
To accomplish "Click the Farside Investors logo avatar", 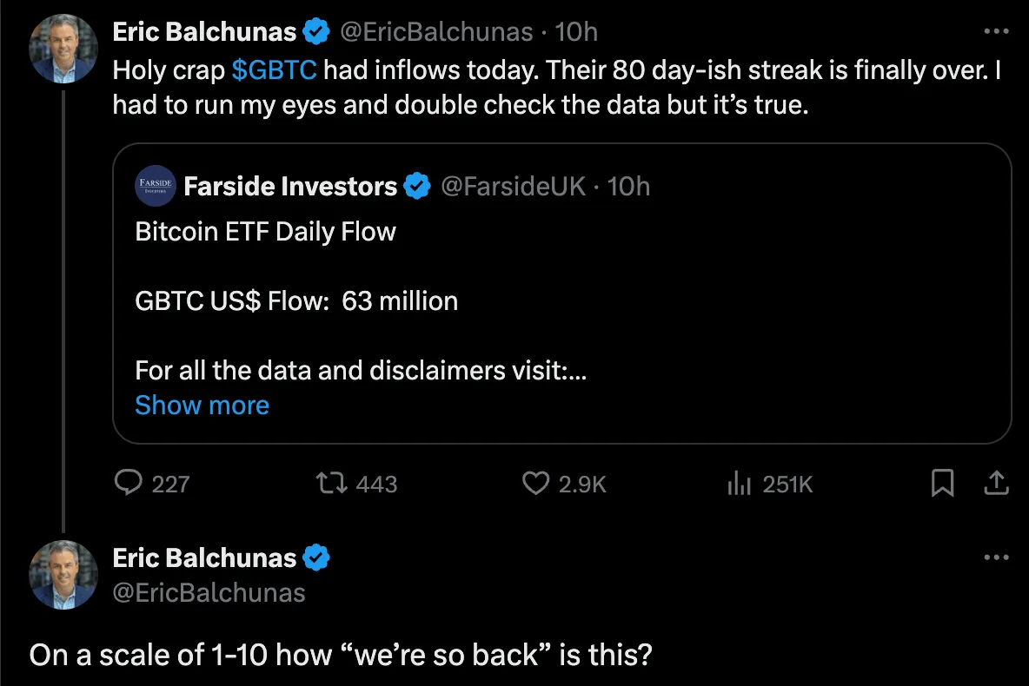I will [156, 186].
